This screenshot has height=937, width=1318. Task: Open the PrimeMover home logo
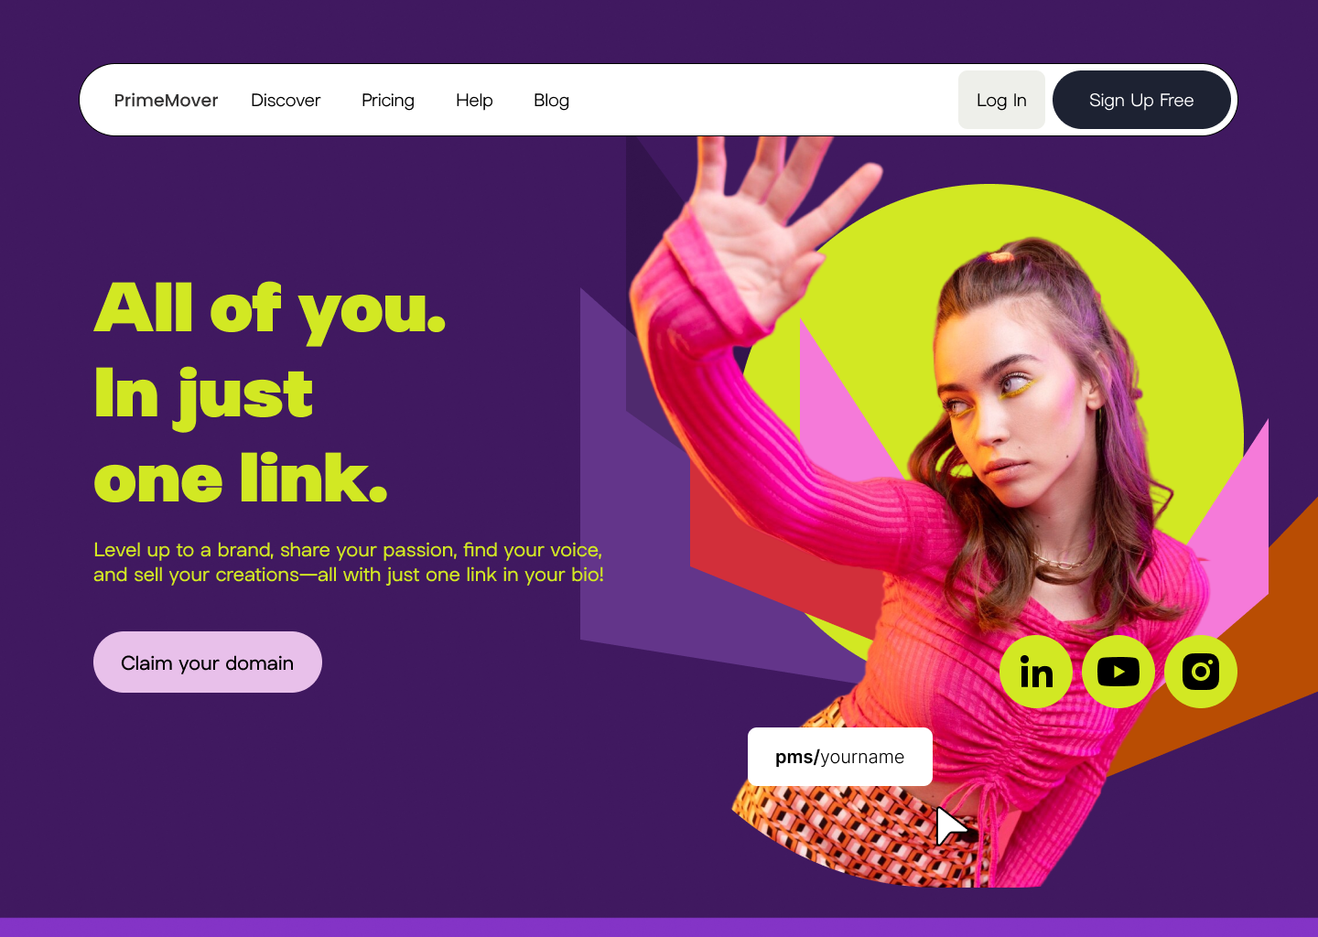pos(166,100)
